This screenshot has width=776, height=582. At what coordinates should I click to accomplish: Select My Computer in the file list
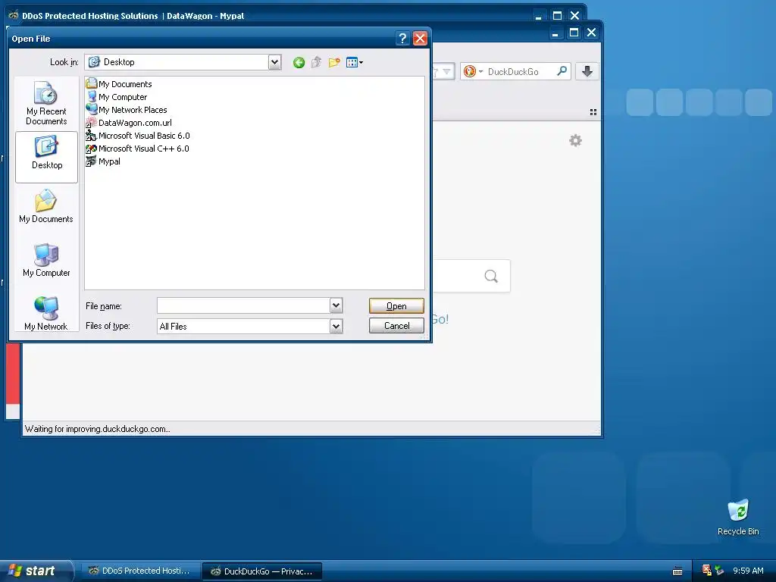117,96
